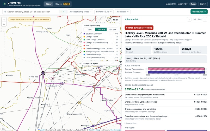
Task: Switch color mode to Start year
Action: pos(112,29)
